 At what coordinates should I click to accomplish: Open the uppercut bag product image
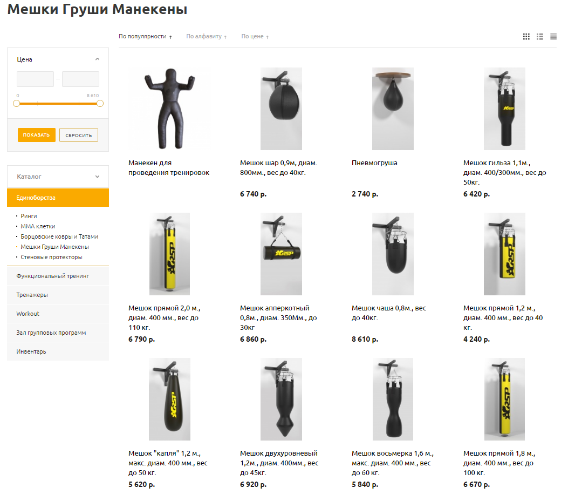[x=281, y=254]
